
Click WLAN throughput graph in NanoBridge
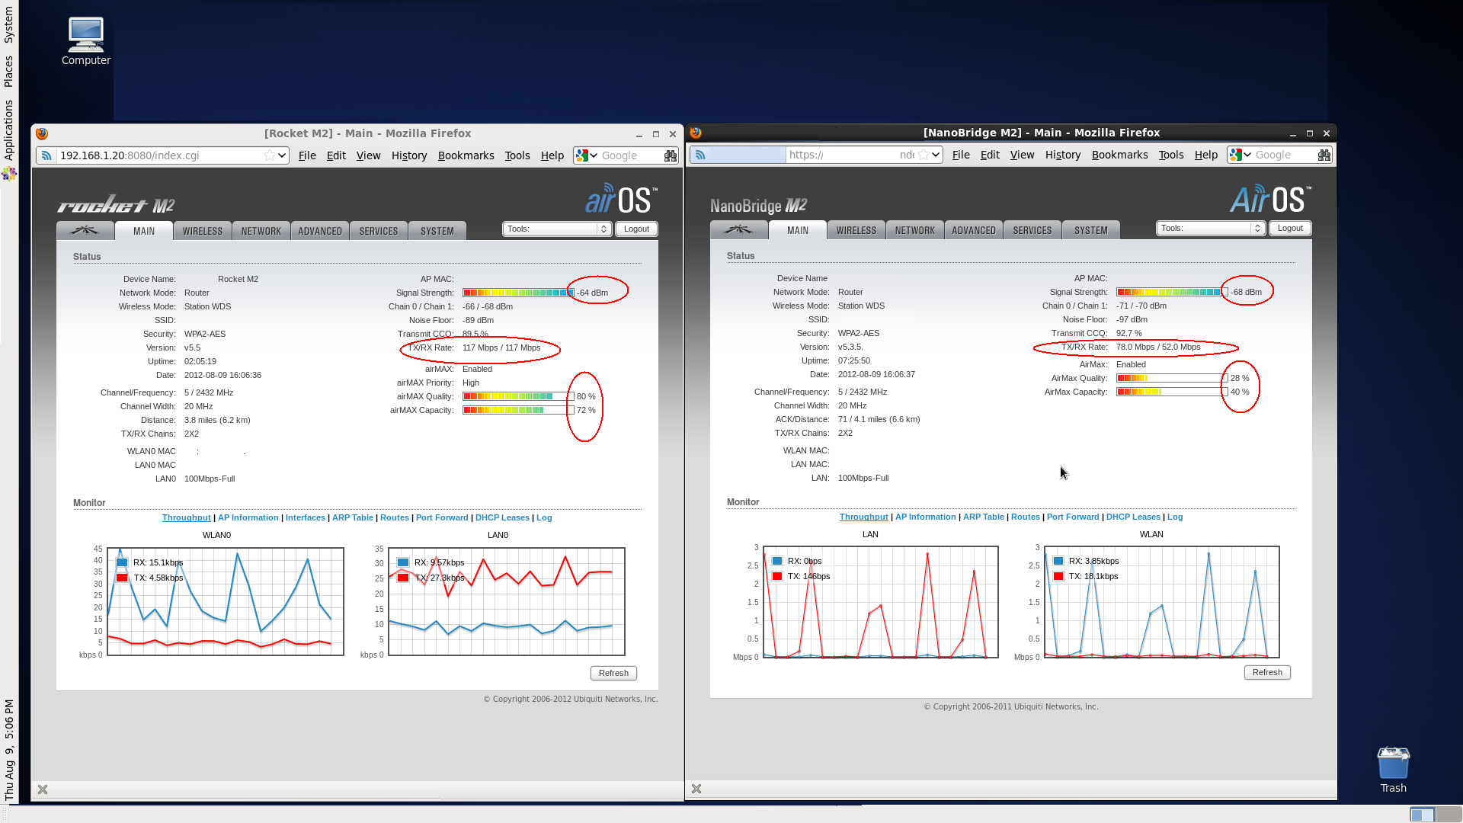click(x=1161, y=601)
